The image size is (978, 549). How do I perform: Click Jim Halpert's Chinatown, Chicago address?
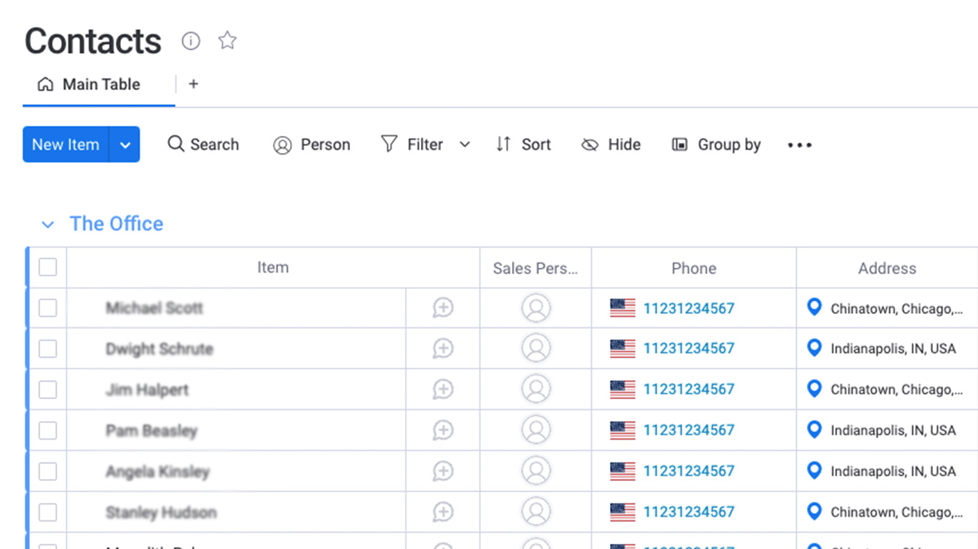[897, 390]
